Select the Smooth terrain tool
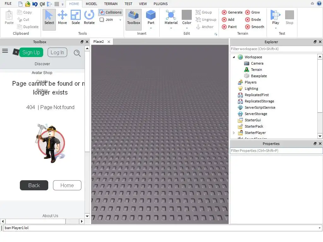The image size is (323, 242). (255, 27)
